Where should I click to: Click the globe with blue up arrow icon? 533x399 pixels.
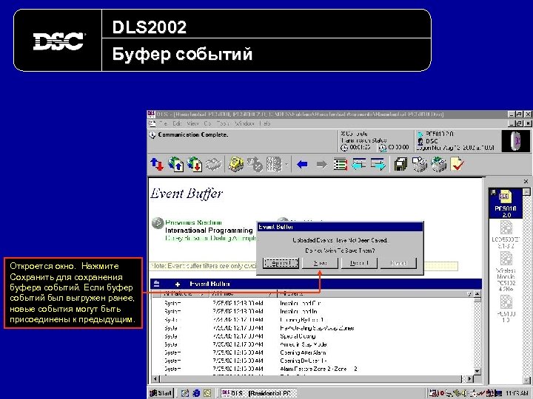pyautogui.click(x=175, y=165)
